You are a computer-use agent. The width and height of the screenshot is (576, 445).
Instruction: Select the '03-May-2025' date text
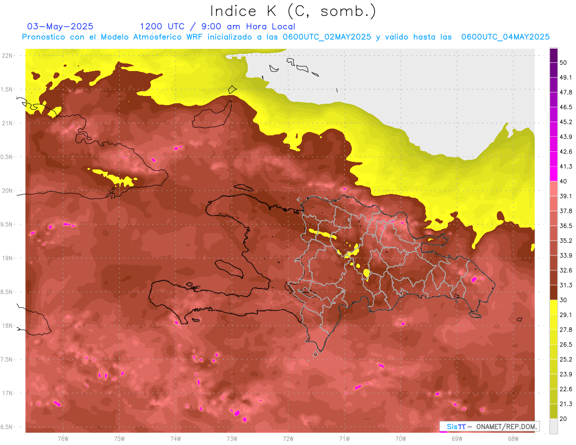pos(60,26)
